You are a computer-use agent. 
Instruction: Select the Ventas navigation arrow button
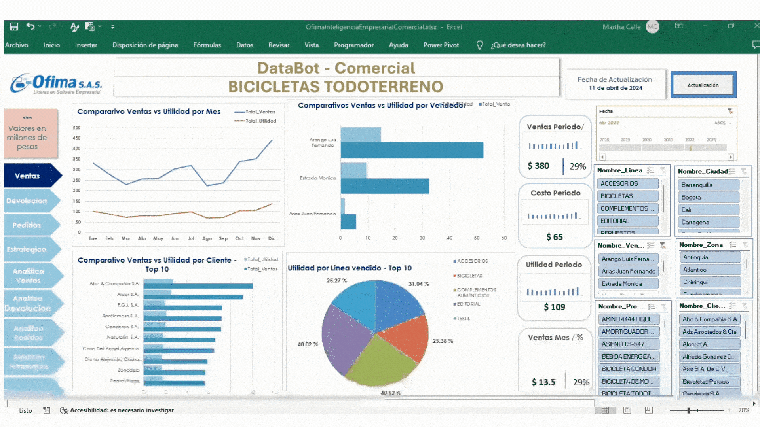(32, 176)
